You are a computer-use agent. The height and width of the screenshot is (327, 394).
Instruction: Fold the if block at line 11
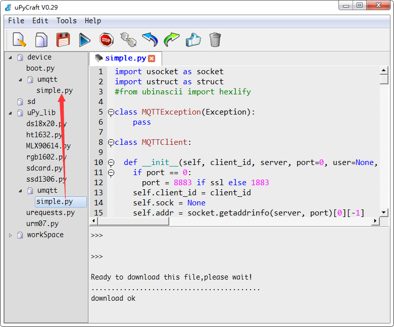pyautogui.click(x=111, y=173)
